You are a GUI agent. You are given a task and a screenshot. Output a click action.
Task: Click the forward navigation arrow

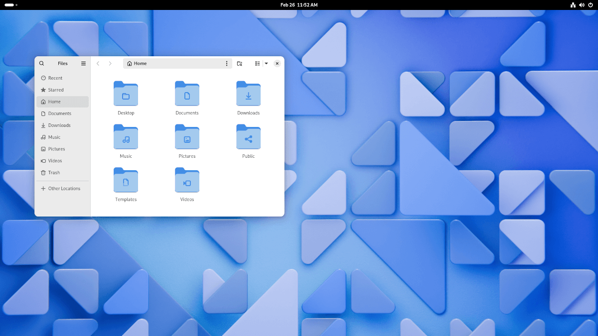(x=110, y=63)
